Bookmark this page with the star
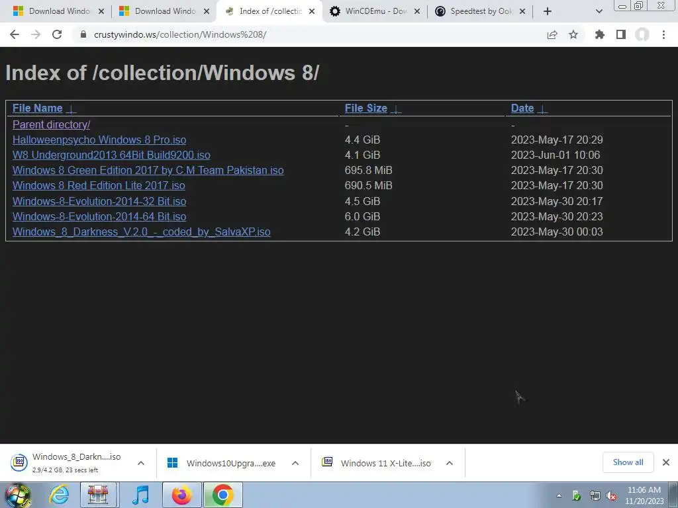 point(573,34)
